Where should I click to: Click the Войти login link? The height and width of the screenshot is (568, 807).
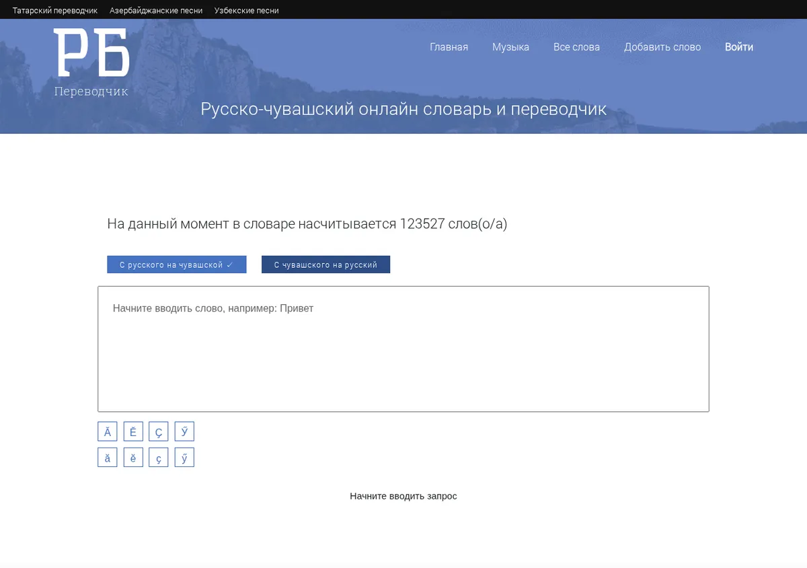pos(739,47)
